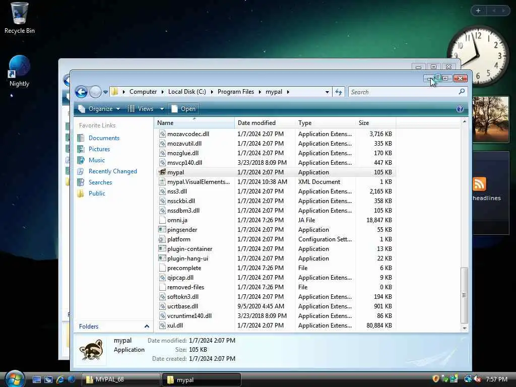Screen dimensions: 516x387
Task: Open the Recycle Bin desktop icon
Action: [20, 18]
